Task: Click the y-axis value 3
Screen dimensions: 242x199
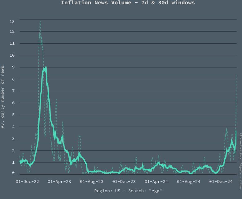Action: (x=13, y=139)
